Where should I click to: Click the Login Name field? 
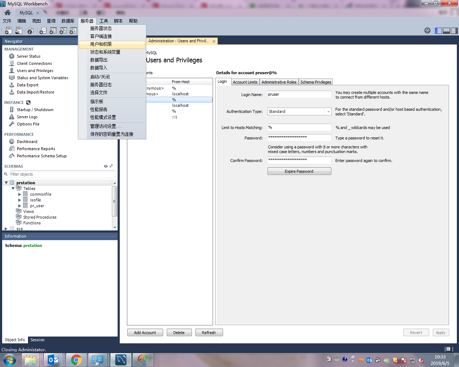(x=299, y=94)
